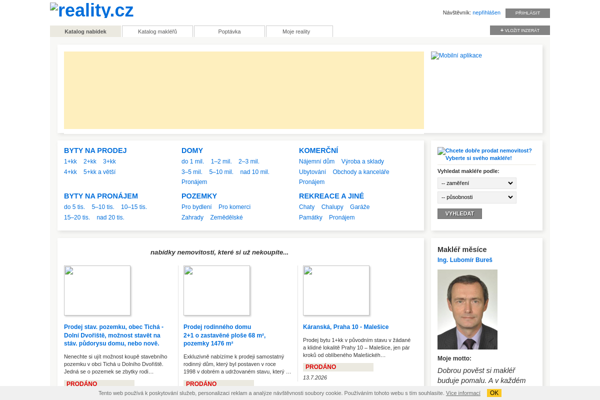Screen dimensions: 600x400
Task: Select 2+kk under Byty na prodej
Action: tap(90, 161)
